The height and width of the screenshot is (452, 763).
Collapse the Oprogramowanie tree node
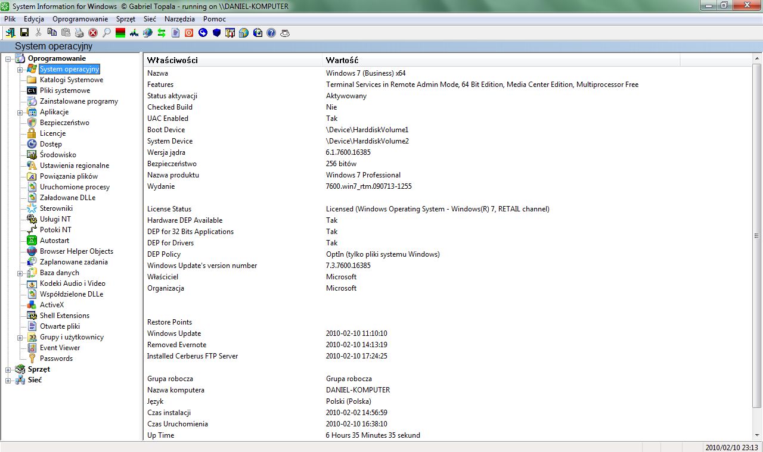[8, 58]
